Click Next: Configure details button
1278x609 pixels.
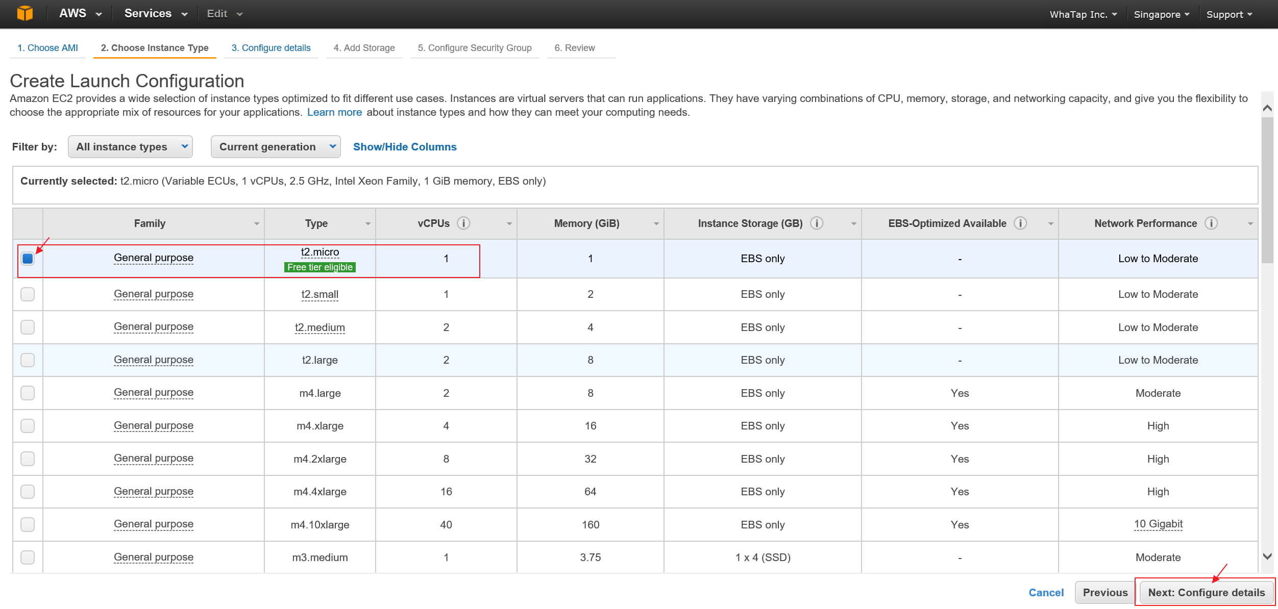(x=1207, y=593)
